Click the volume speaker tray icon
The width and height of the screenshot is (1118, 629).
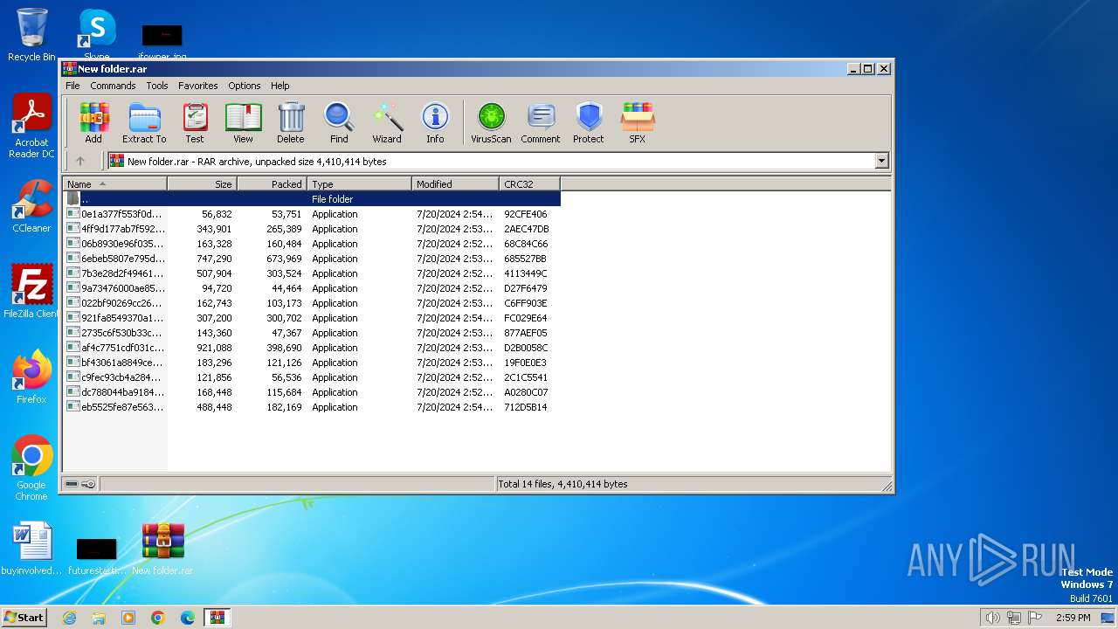coord(993,618)
